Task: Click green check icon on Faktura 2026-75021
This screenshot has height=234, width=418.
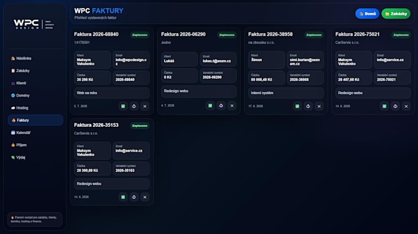Action: (x=384, y=106)
